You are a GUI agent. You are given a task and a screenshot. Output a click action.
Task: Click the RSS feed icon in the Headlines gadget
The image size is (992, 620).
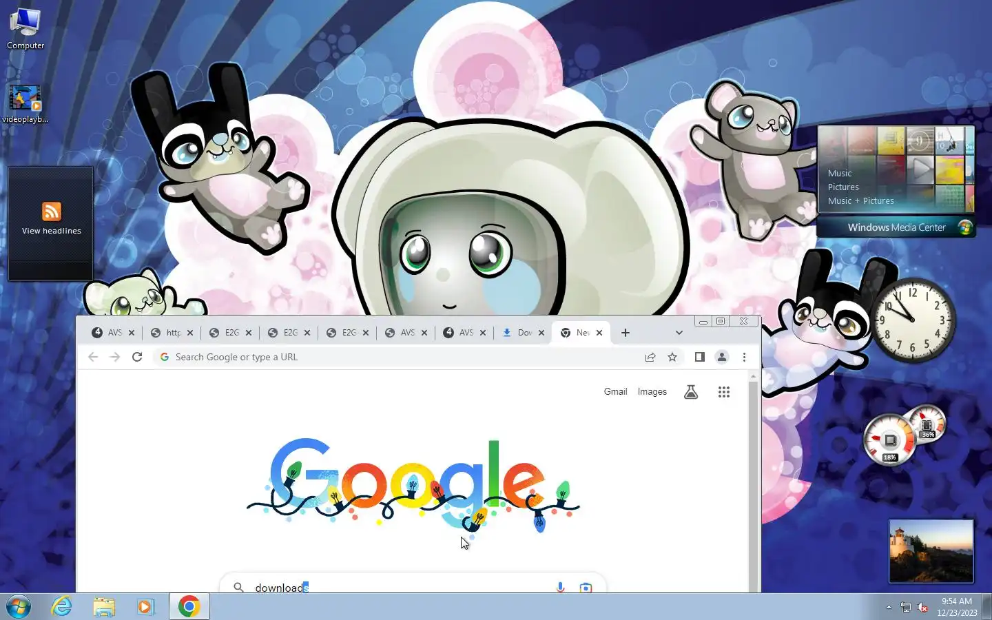(52, 211)
